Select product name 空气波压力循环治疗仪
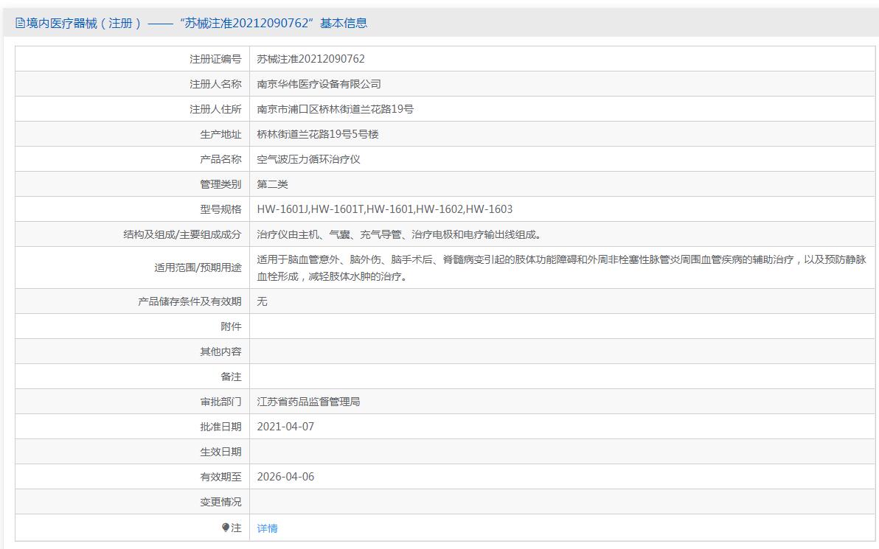The height and width of the screenshot is (549, 879). pos(308,159)
